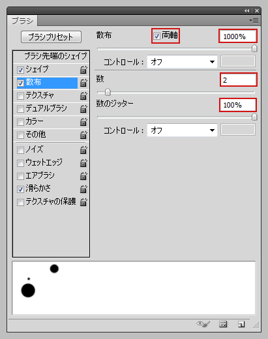This screenshot has width=268, height=339.
Task: Uncheck the 両軸 checkbox
Action: tap(156, 36)
